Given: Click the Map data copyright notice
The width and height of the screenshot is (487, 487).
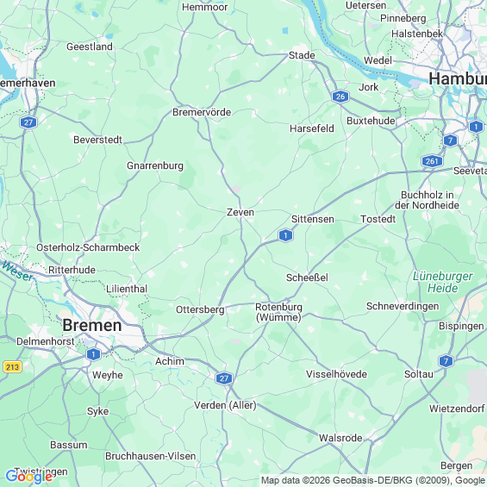Looking at the screenshot, I should click(373, 480).
